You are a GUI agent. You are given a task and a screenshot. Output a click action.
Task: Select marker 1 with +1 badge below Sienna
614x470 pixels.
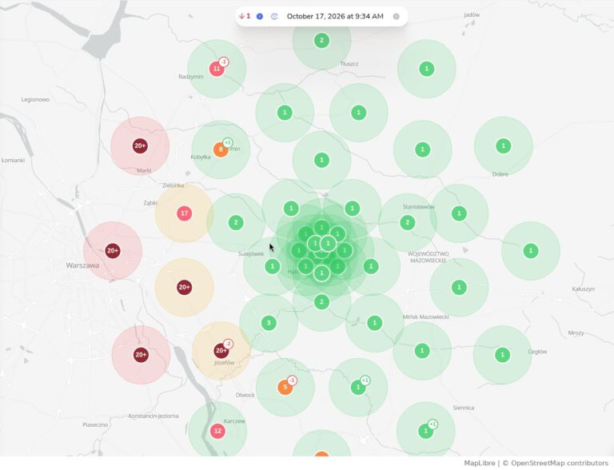(425, 431)
